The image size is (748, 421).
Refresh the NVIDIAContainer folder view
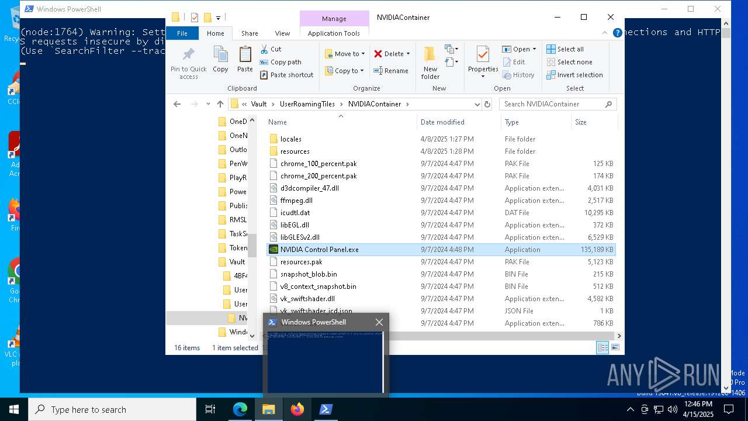(488, 104)
